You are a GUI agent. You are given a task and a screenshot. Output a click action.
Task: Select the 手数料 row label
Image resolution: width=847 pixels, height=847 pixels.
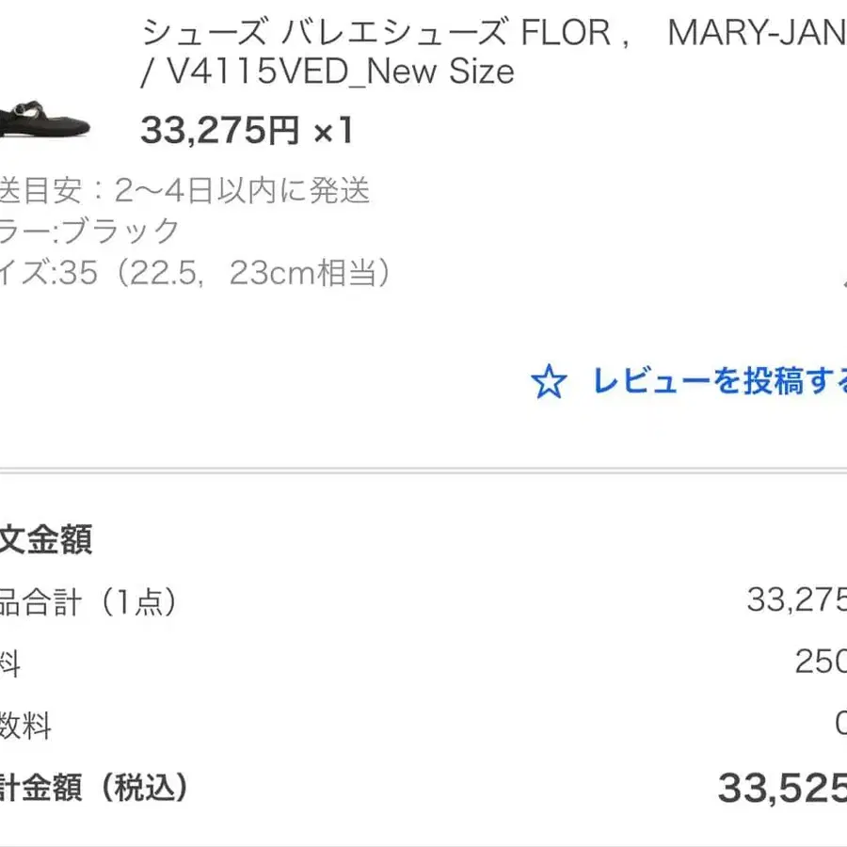[25, 725]
